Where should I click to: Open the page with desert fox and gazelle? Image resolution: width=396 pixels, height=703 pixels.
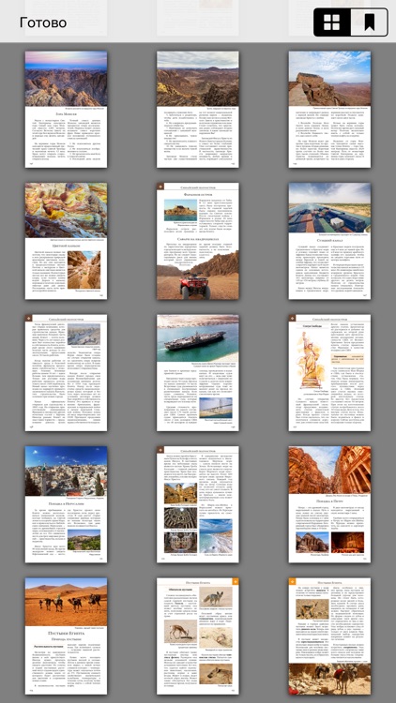pyautogui.click(x=198, y=636)
